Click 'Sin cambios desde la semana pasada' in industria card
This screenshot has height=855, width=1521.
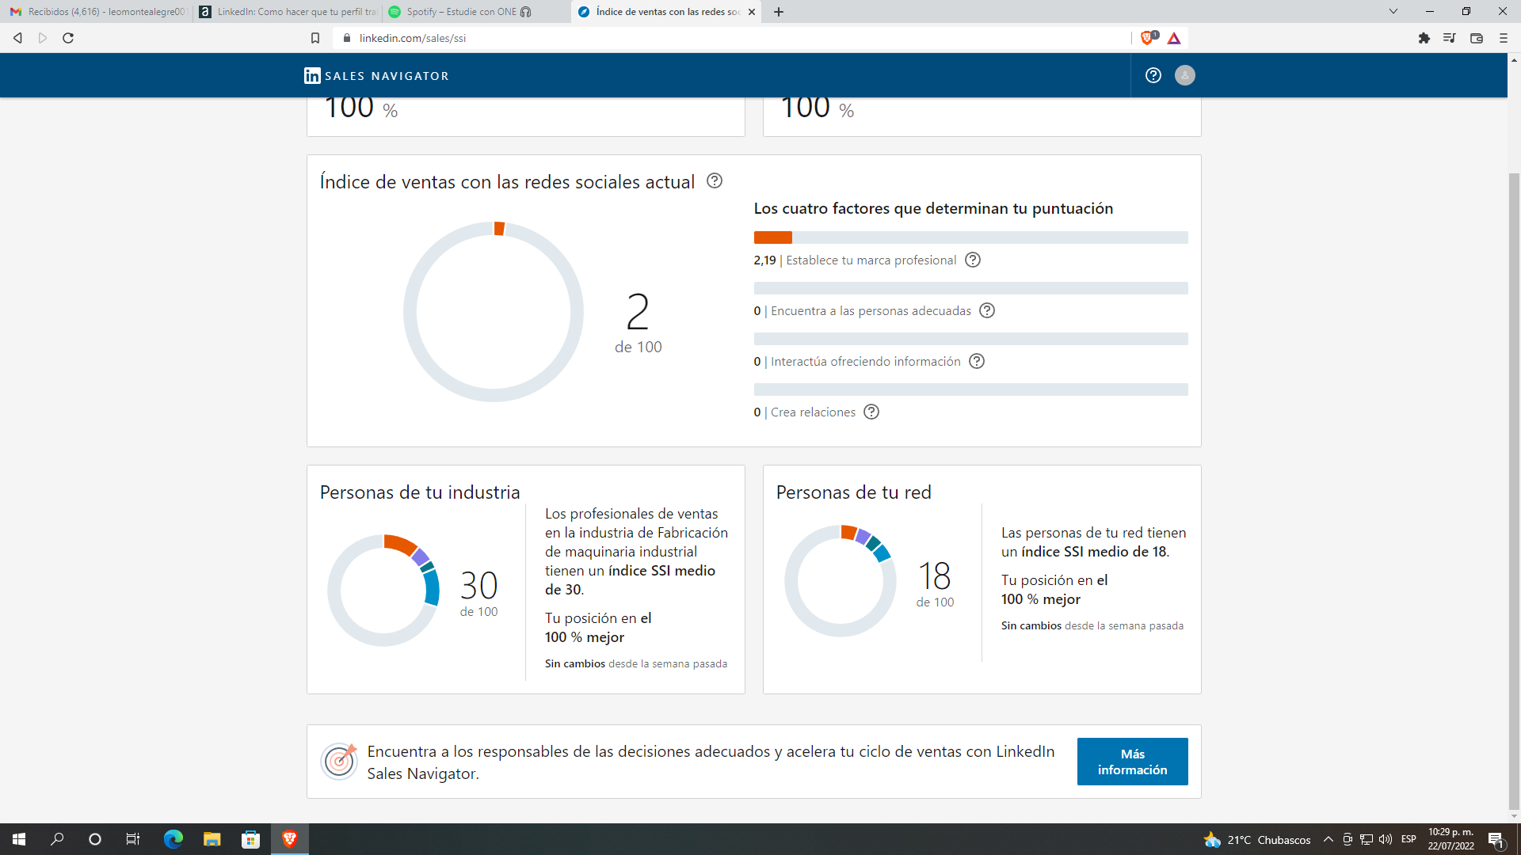pos(636,664)
